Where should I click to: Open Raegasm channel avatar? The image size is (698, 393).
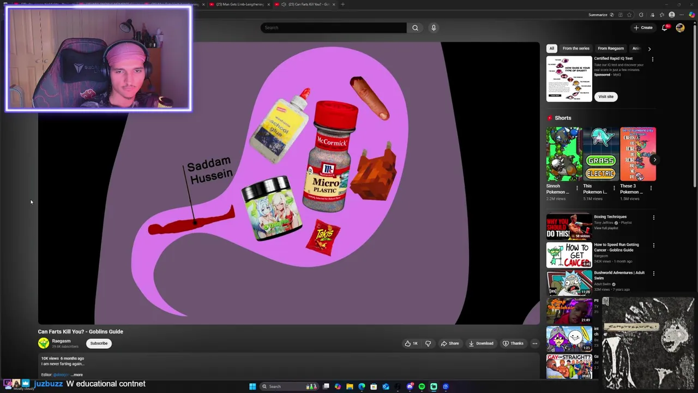coord(44,343)
